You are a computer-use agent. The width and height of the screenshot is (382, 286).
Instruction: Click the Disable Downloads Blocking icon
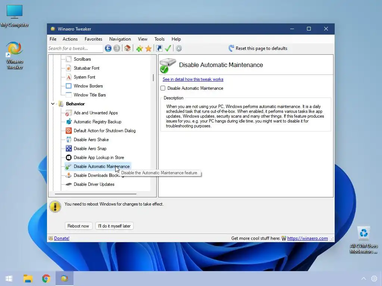(69, 175)
